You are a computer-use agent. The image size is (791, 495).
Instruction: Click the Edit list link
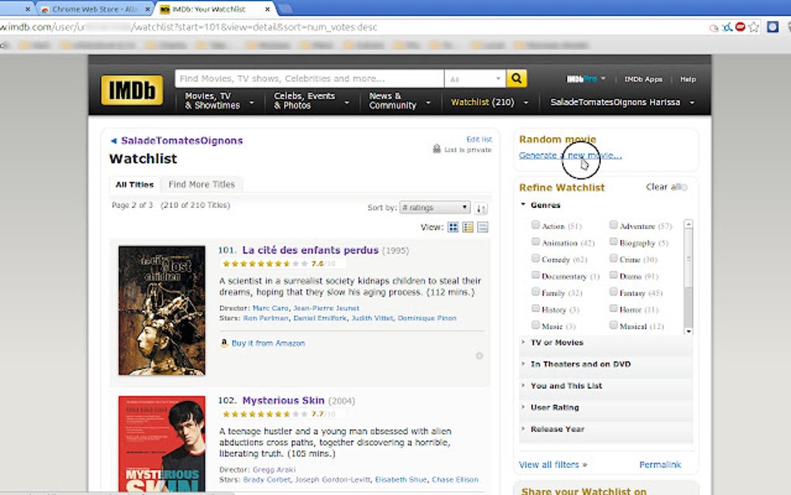point(478,139)
